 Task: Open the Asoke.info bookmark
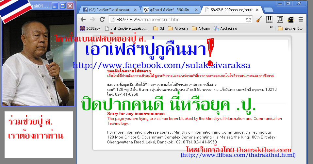click(225, 28)
